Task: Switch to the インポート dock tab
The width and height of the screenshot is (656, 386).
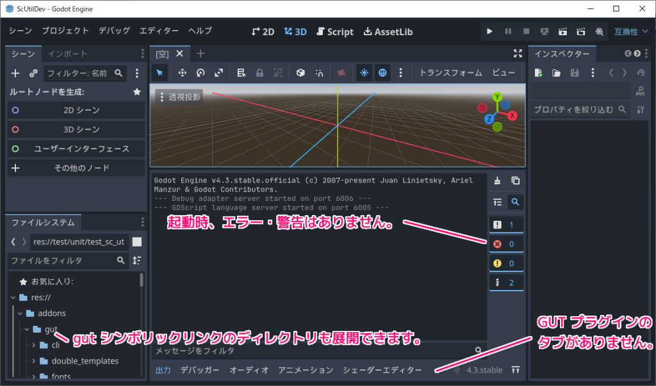Action: point(67,54)
